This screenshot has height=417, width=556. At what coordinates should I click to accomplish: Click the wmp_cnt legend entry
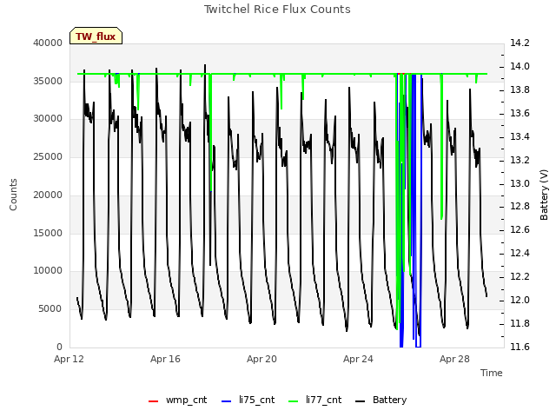[x=177, y=400]
